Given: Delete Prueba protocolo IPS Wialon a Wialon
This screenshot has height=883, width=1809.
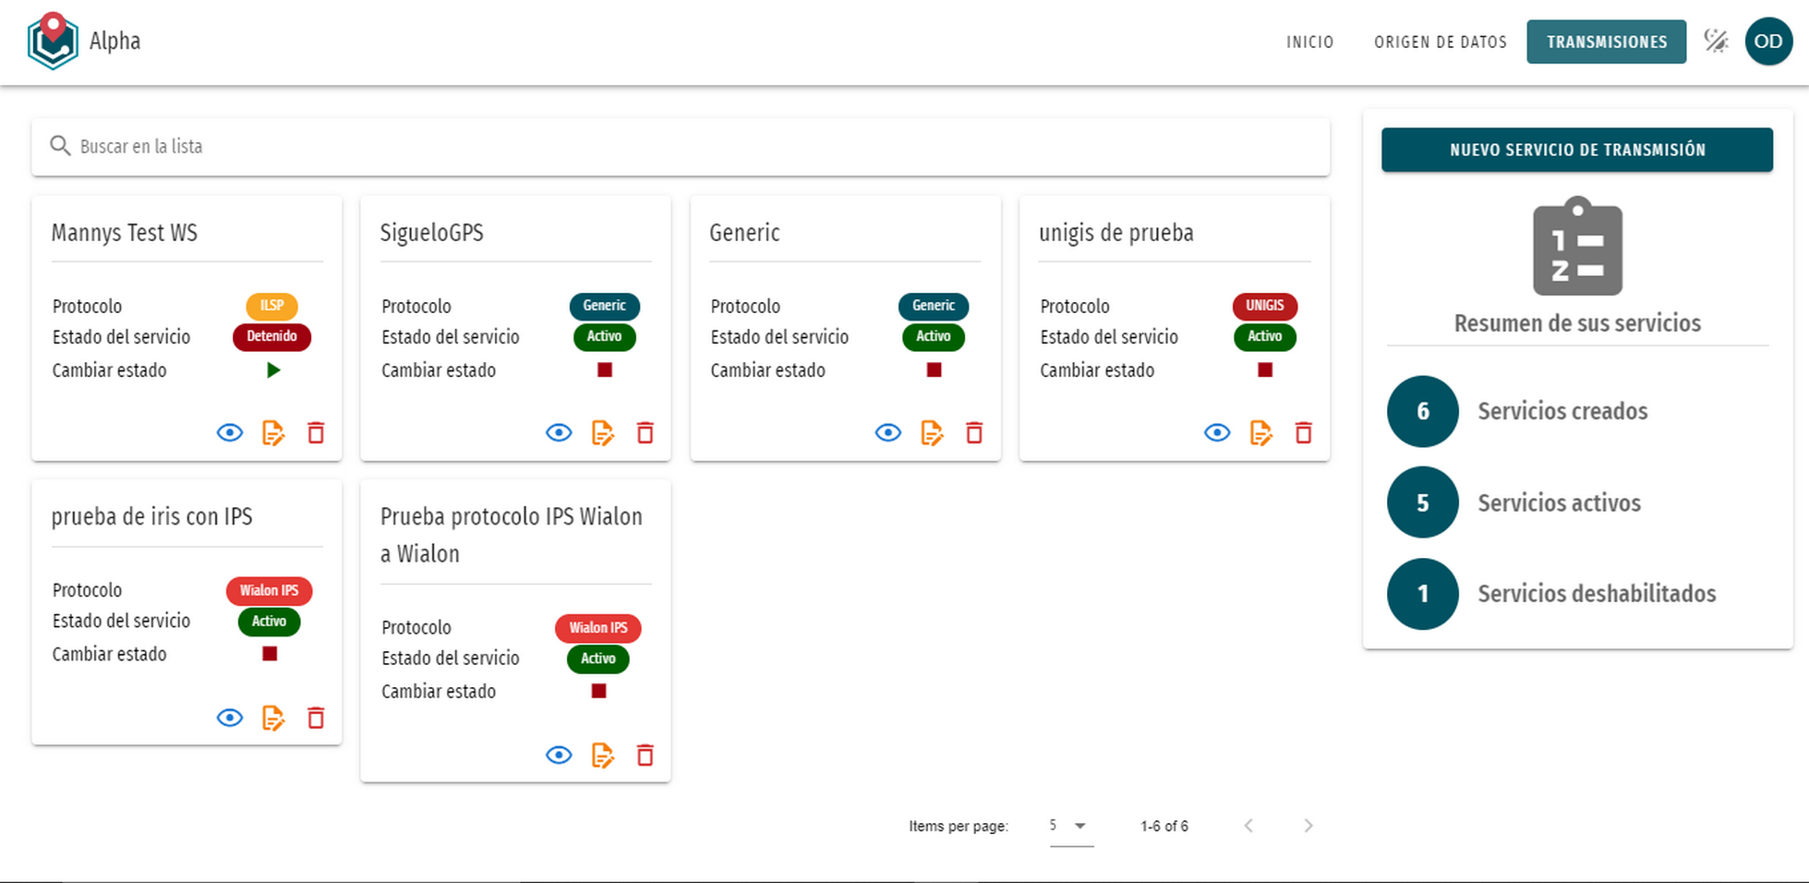Looking at the screenshot, I should (645, 755).
